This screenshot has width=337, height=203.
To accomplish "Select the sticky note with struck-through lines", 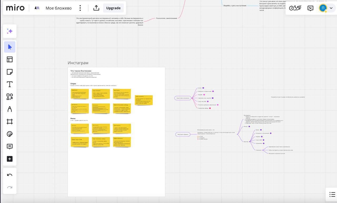I will tap(101, 108).
